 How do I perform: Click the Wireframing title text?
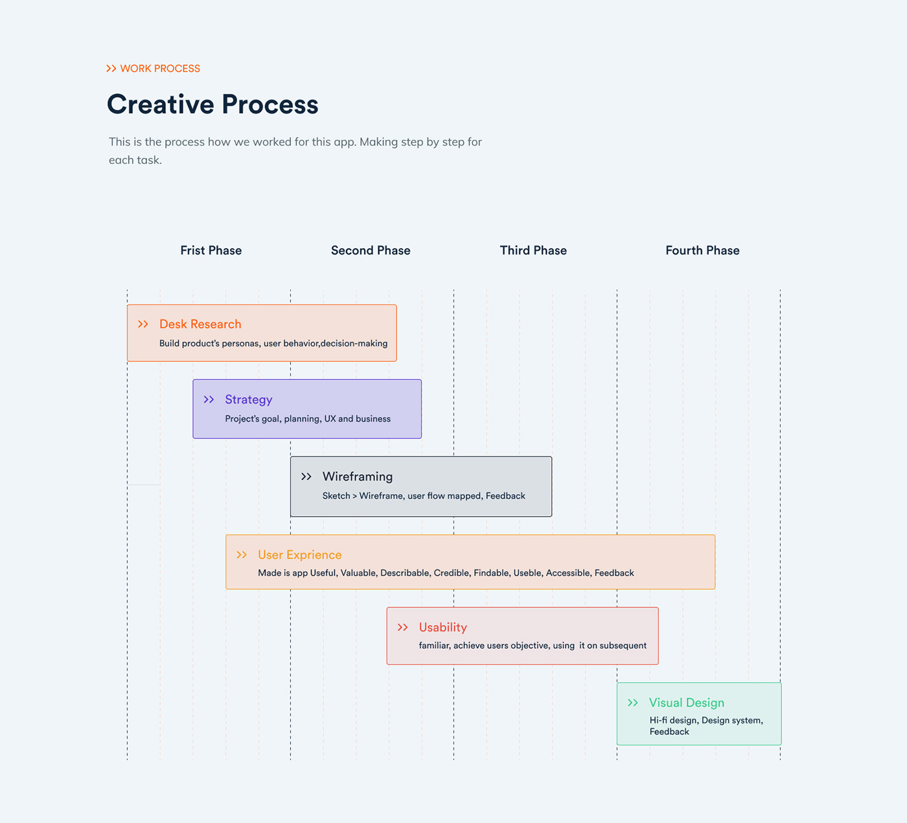coord(358,477)
